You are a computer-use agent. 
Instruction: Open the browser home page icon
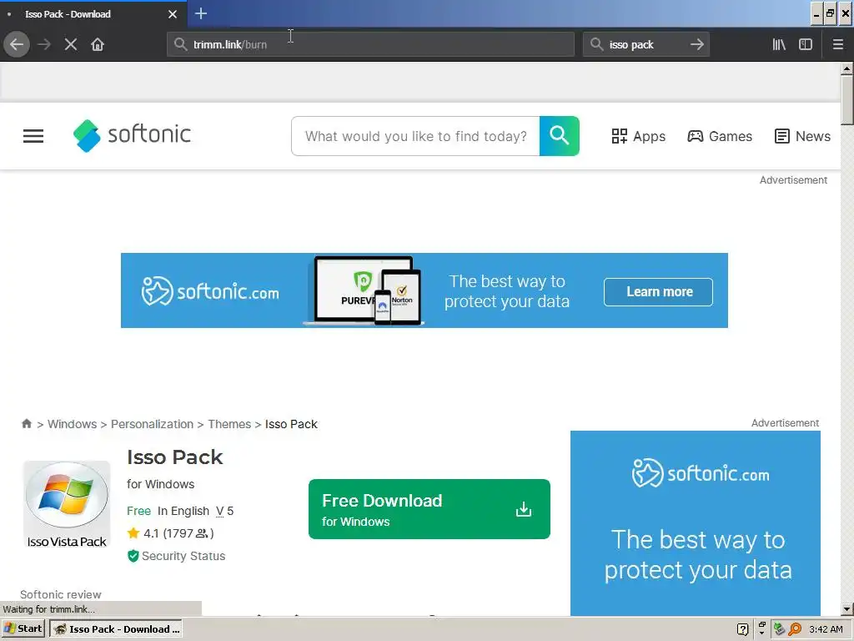click(x=98, y=44)
